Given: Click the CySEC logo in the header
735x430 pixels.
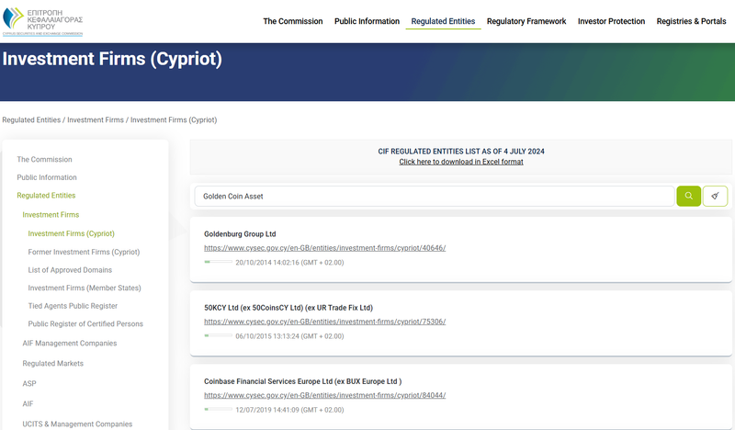Looking at the screenshot, I should click(42, 21).
